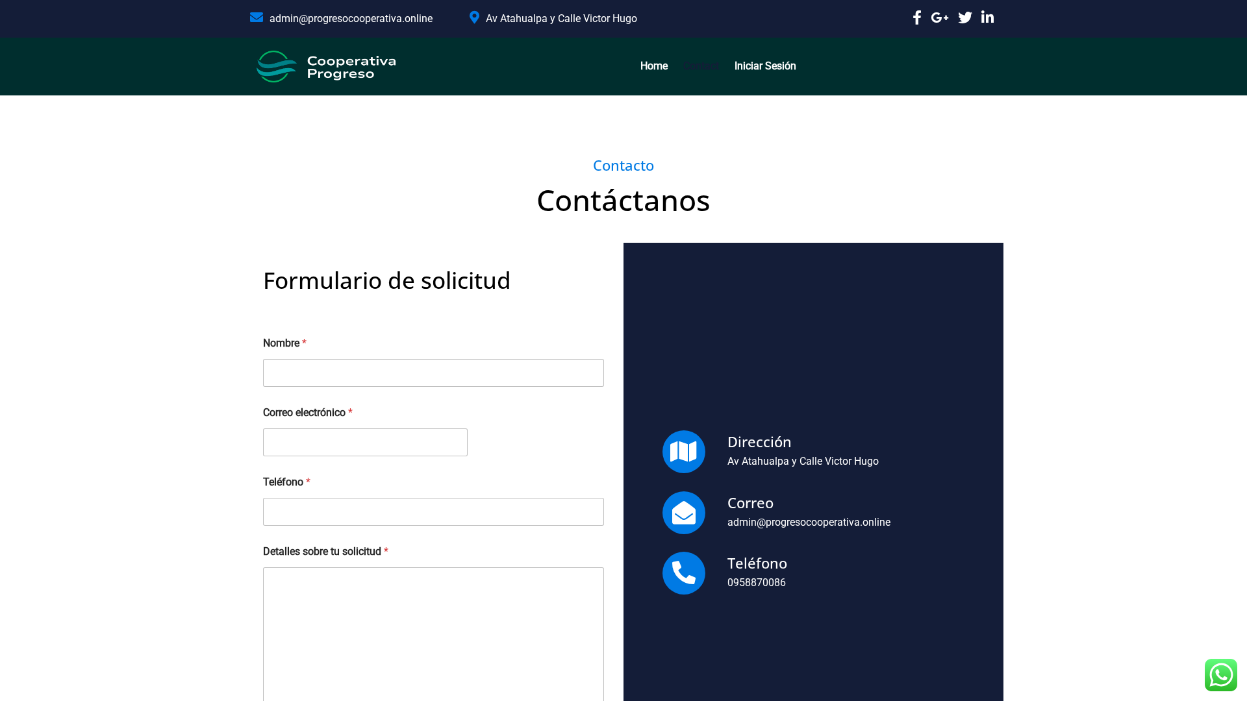Click the top bar Av Atahualpa address text
Image resolution: width=1247 pixels, height=701 pixels.
[x=561, y=19]
